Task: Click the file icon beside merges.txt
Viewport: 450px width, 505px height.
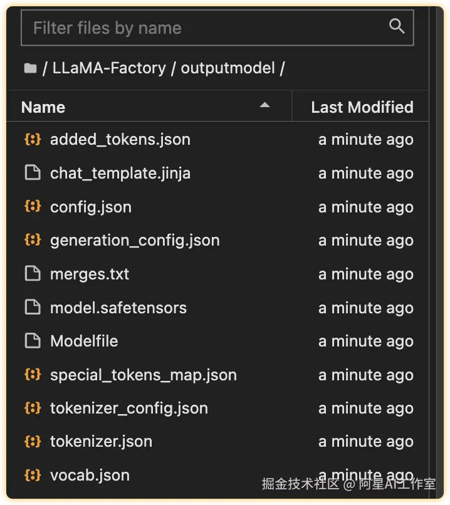Action: point(32,274)
